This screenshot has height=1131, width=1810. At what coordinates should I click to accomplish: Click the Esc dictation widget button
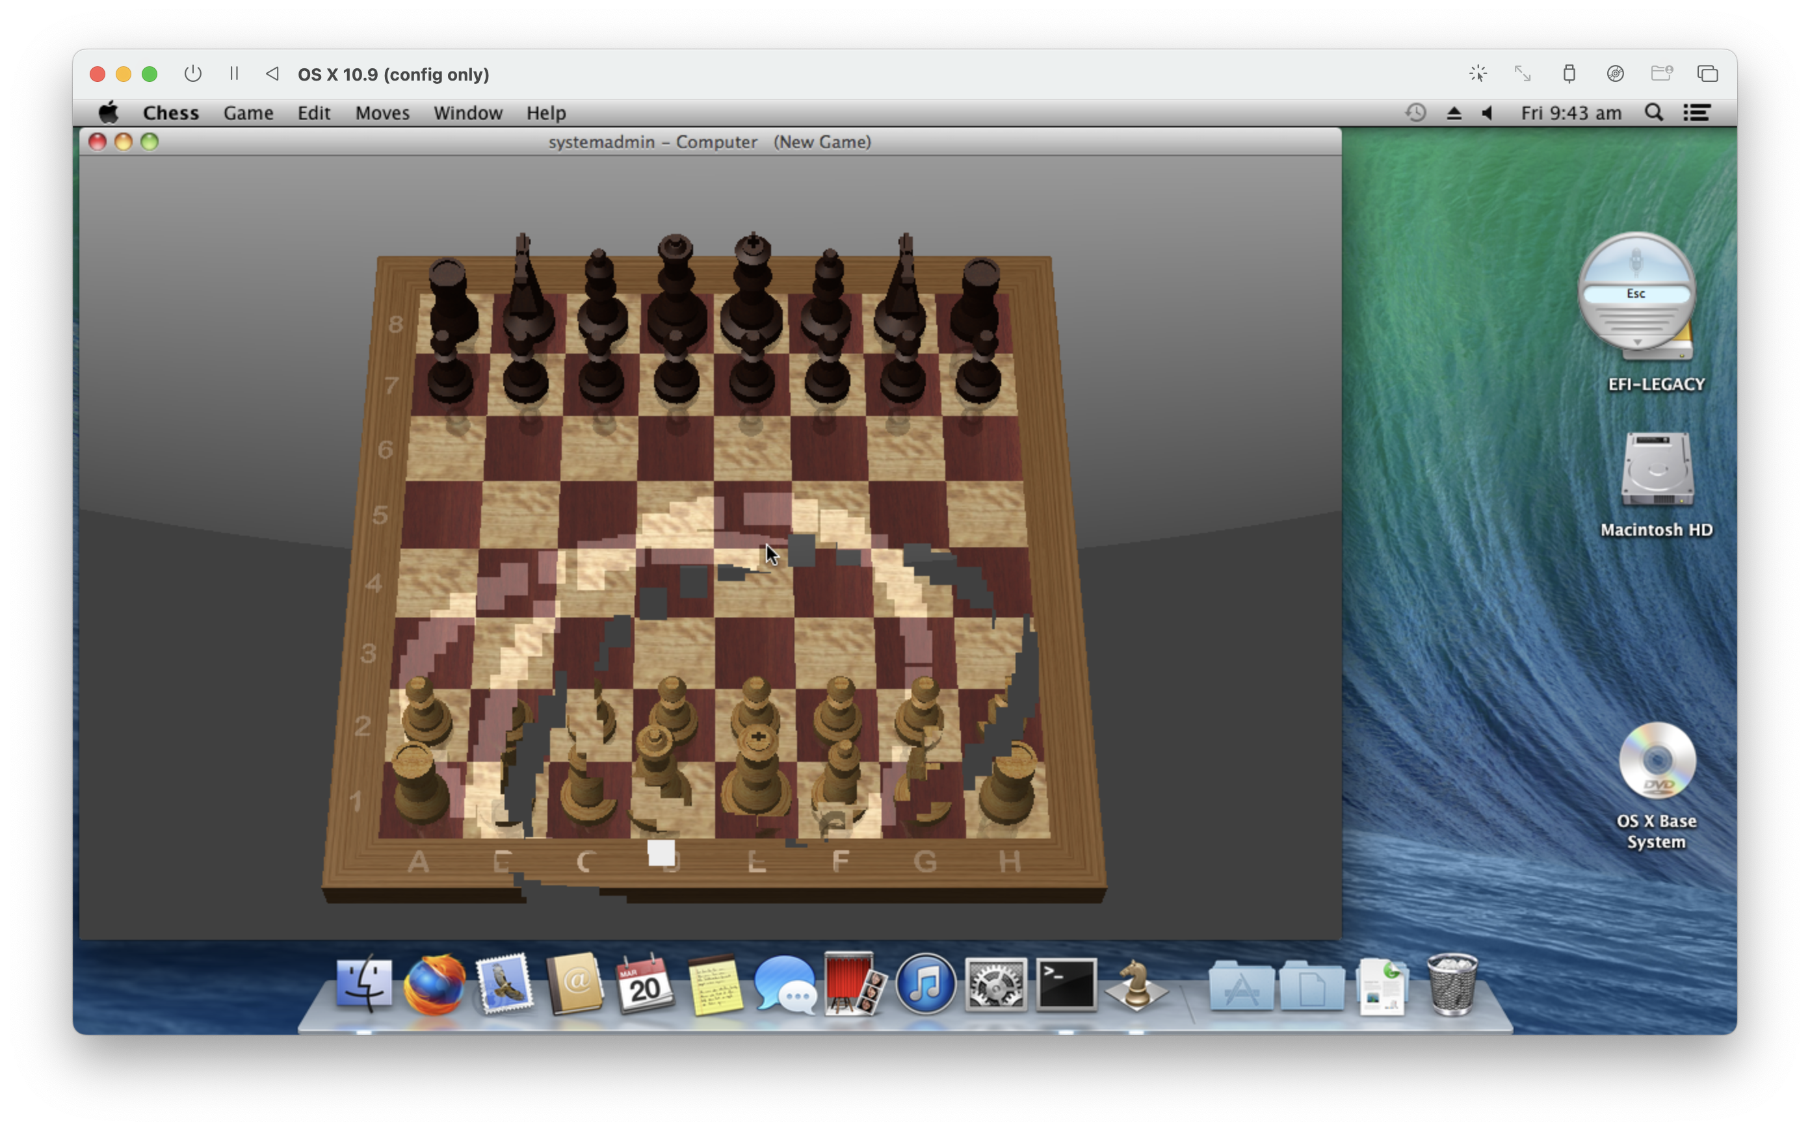tap(1636, 294)
